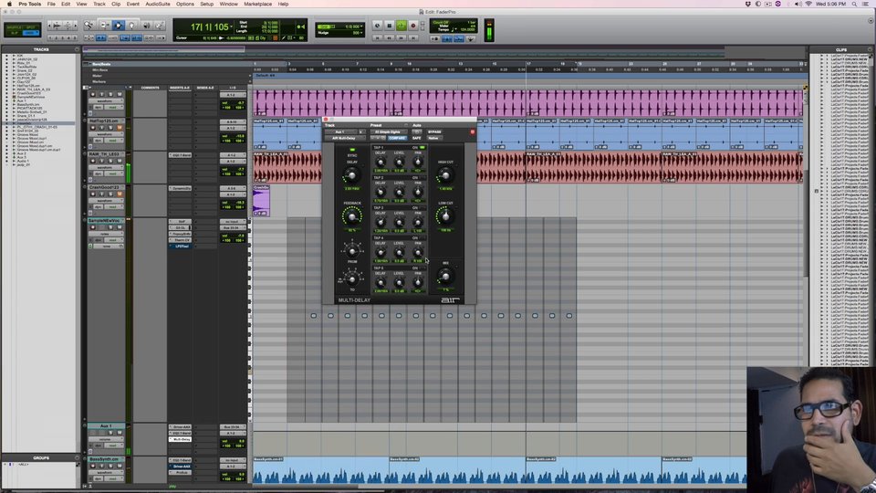Start playback with the green Play button
The height and width of the screenshot is (493, 876).
(401, 26)
